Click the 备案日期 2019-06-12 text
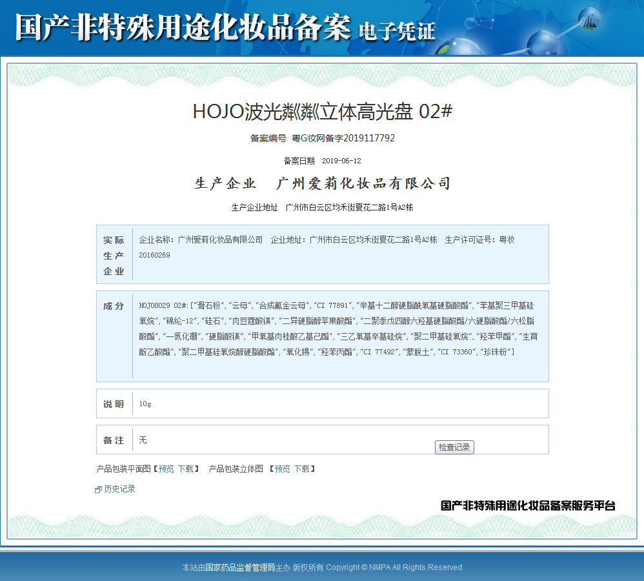 tap(323, 161)
